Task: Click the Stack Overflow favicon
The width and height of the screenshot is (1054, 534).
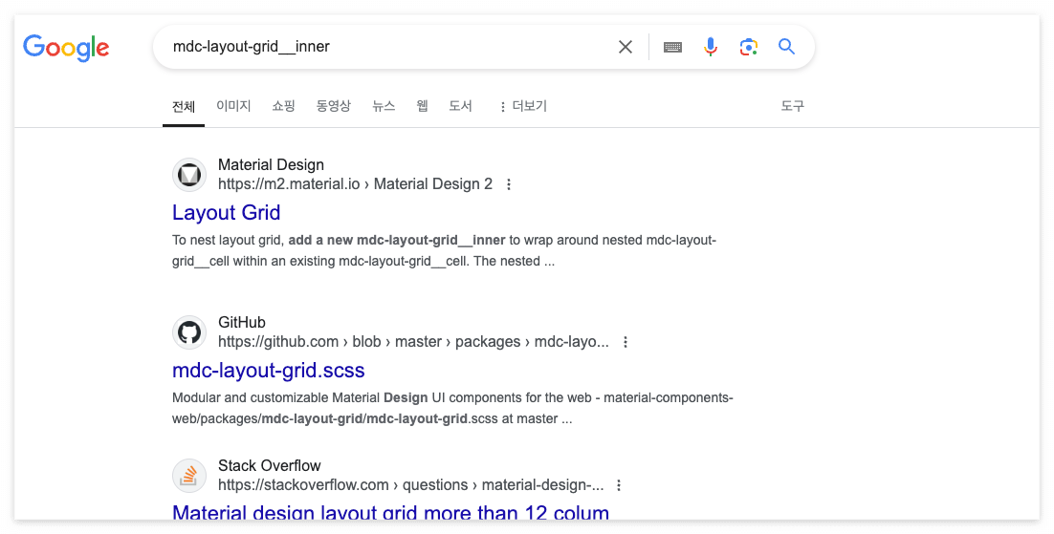Action: (188, 476)
